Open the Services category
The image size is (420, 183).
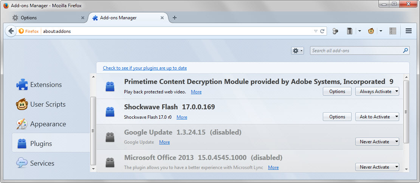coord(51,163)
